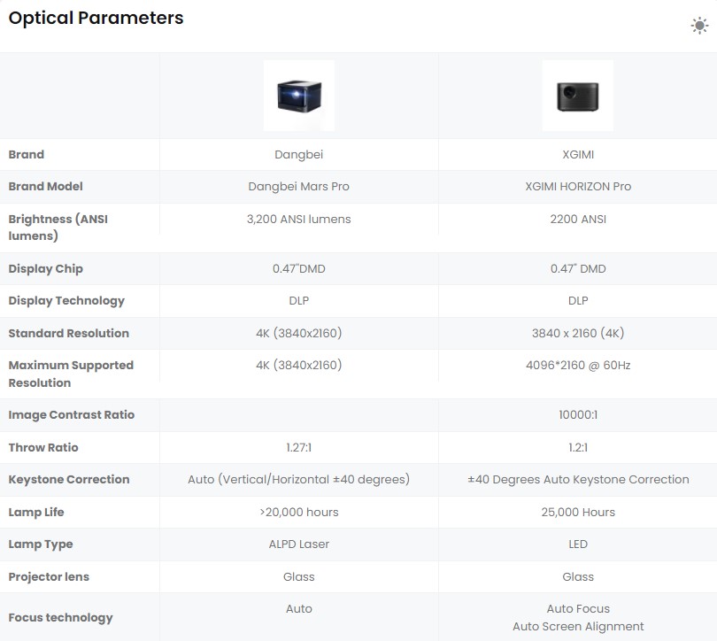Screen dimensions: 717x641
Task: Select the 10000:1 contrast ratio value
Action: 578,415
